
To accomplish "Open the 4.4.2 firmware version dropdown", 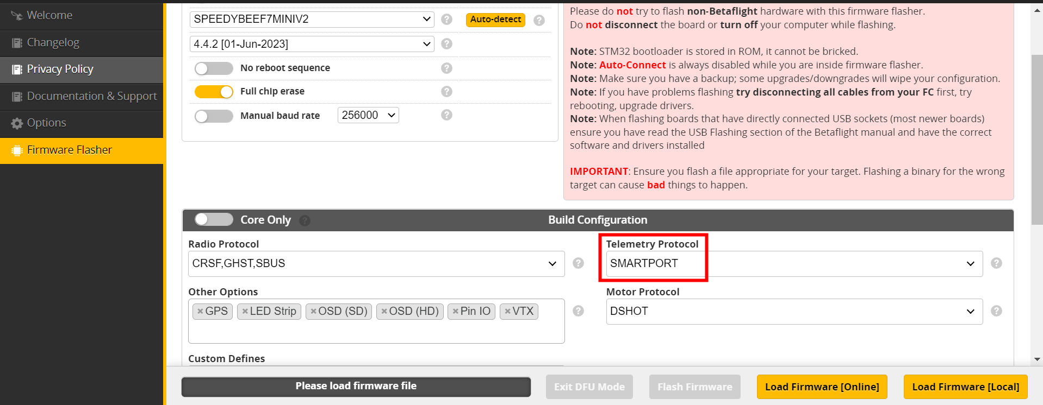I will (312, 44).
